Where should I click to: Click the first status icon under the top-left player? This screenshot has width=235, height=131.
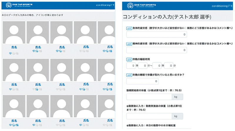11,53
